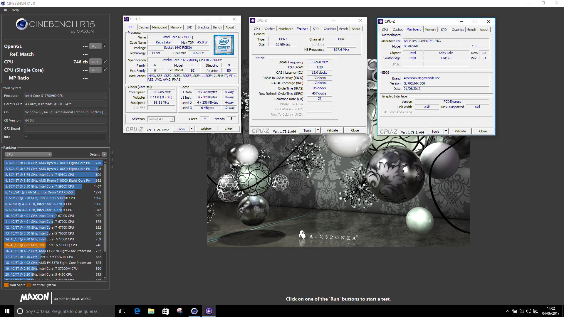Switch to Caches tab in first CPU-Z window

click(144, 27)
